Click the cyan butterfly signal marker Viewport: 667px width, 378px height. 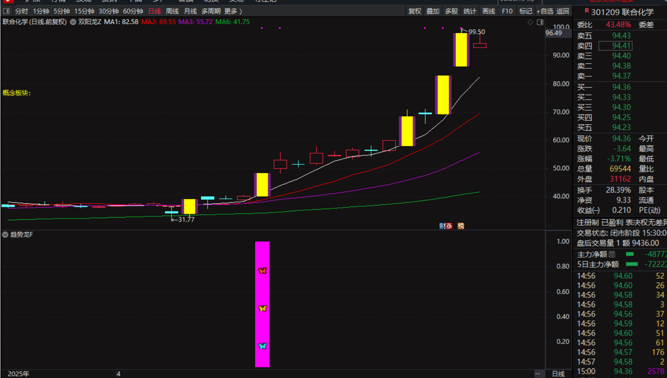pos(262,346)
